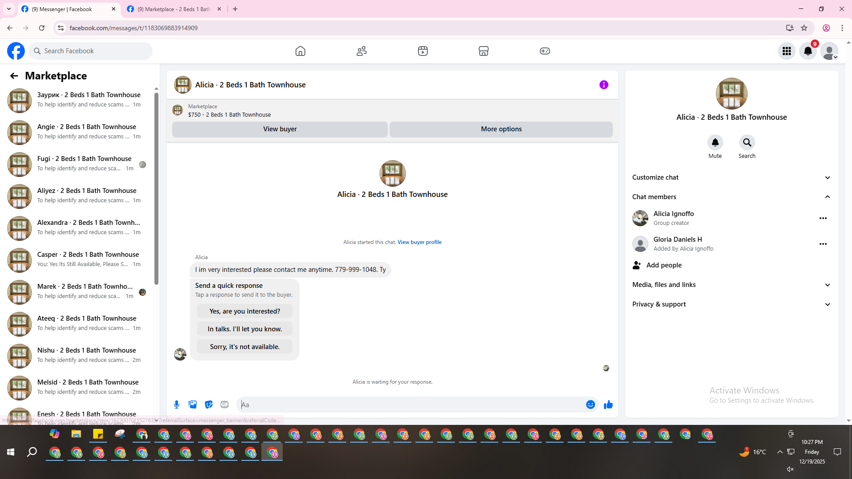Open the sticker picker icon
The image size is (852, 479).
click(209, 404)
